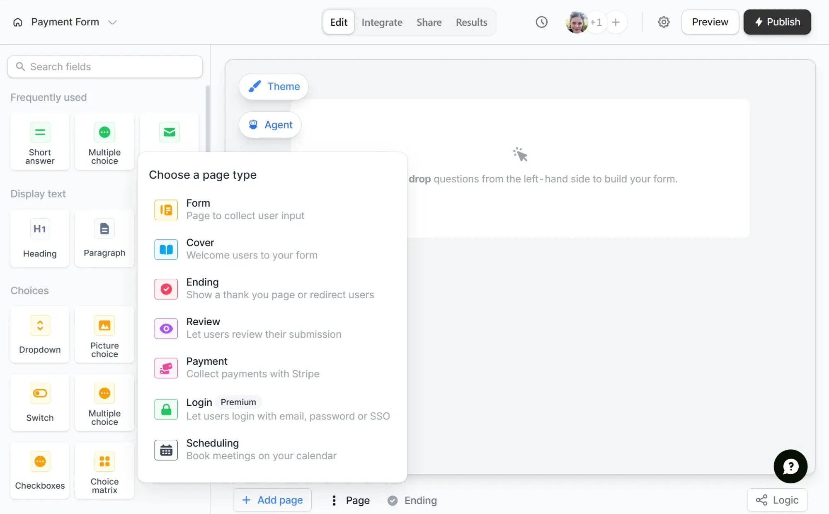Switch to the Share tab
The height and width of the screenshot is (514, 829).
(429, 22)
